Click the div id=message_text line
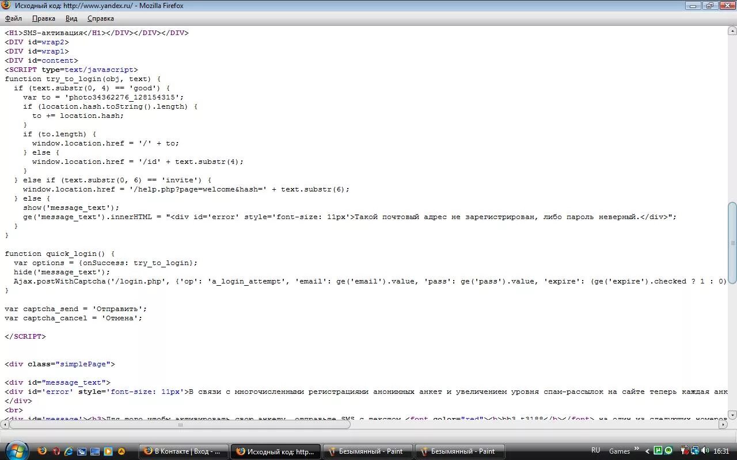 click(58, 382)
